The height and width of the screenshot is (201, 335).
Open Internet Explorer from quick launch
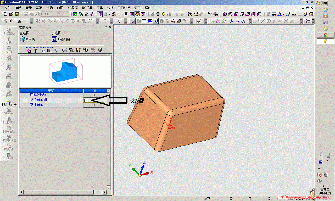(x=326, y=10)
